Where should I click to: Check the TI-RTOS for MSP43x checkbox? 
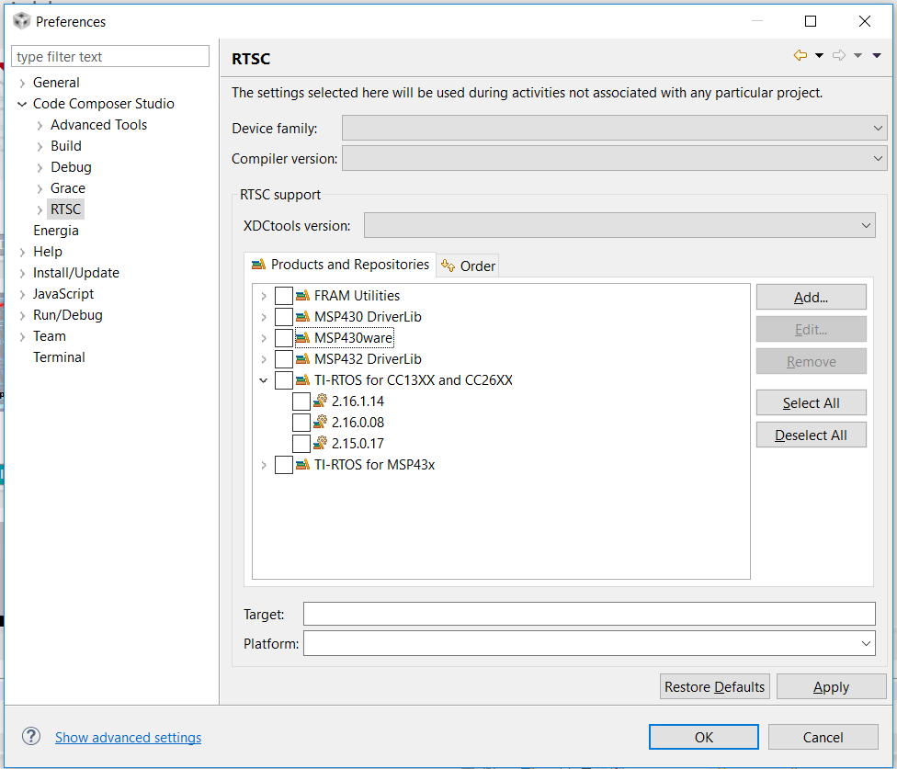[284, 465]
